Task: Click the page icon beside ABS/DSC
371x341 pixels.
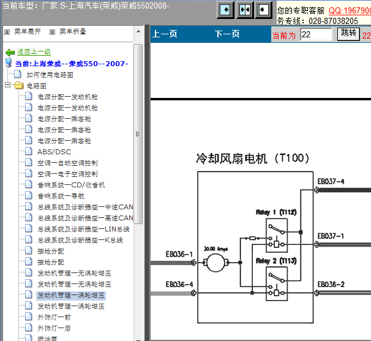Action: pyautogui.click(x=29, y=152)
